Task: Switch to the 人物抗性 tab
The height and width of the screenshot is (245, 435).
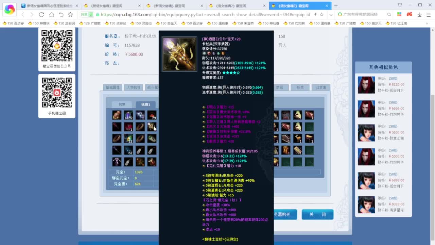Action: (x=133, y=87)
